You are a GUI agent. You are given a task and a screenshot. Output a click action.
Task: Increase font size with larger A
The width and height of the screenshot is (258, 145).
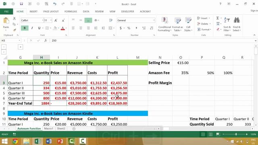coord(56,21)
